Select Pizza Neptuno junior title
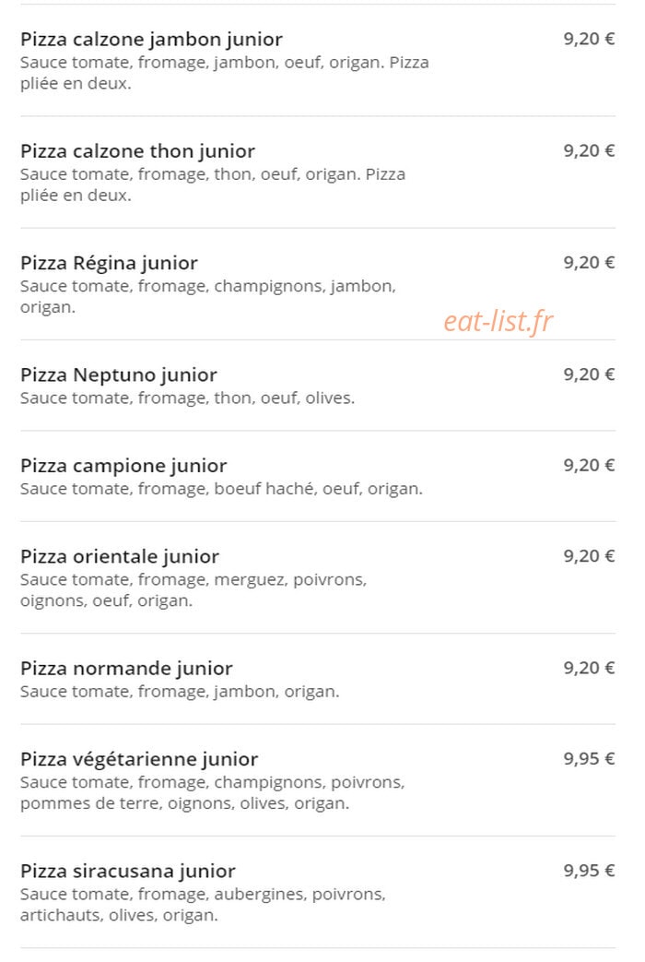This screenshot has width=645, height=962. tap(119, 374)
